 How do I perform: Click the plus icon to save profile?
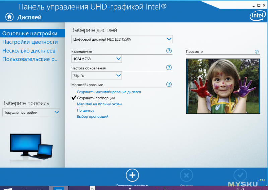(x=132, y=175)
